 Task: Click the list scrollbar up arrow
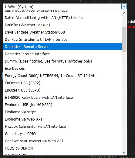(x=124, y=13)
